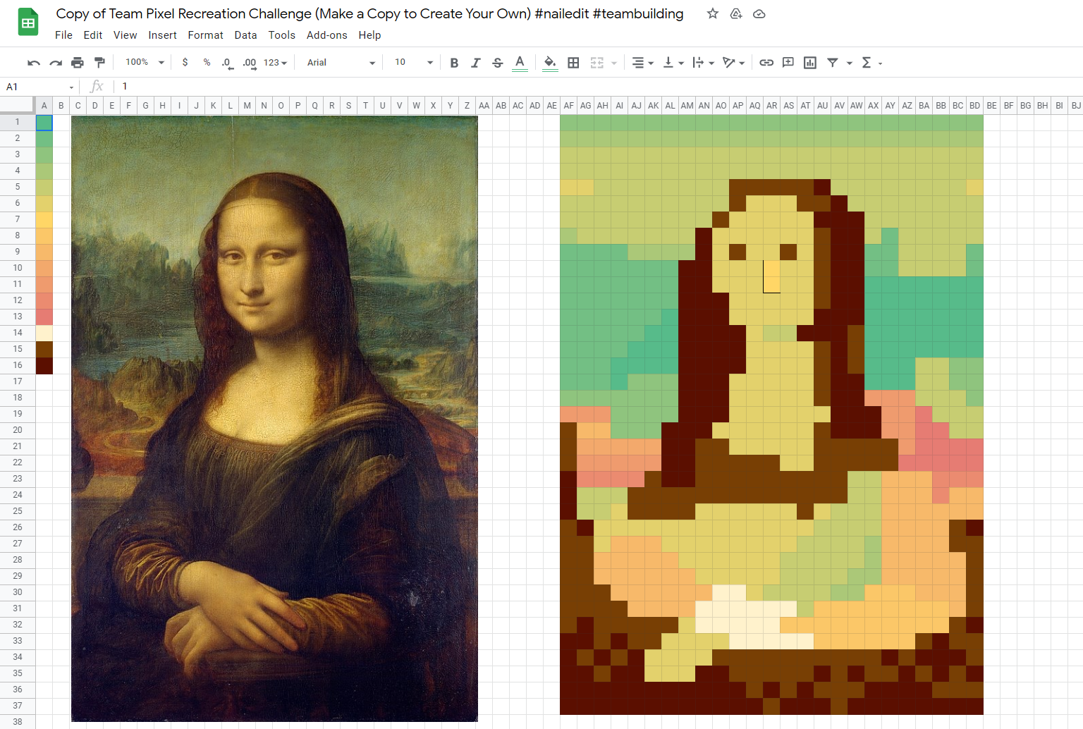Format as percent with percent icon
Screen dimensions: 1083x729
[x=207, y=62]
